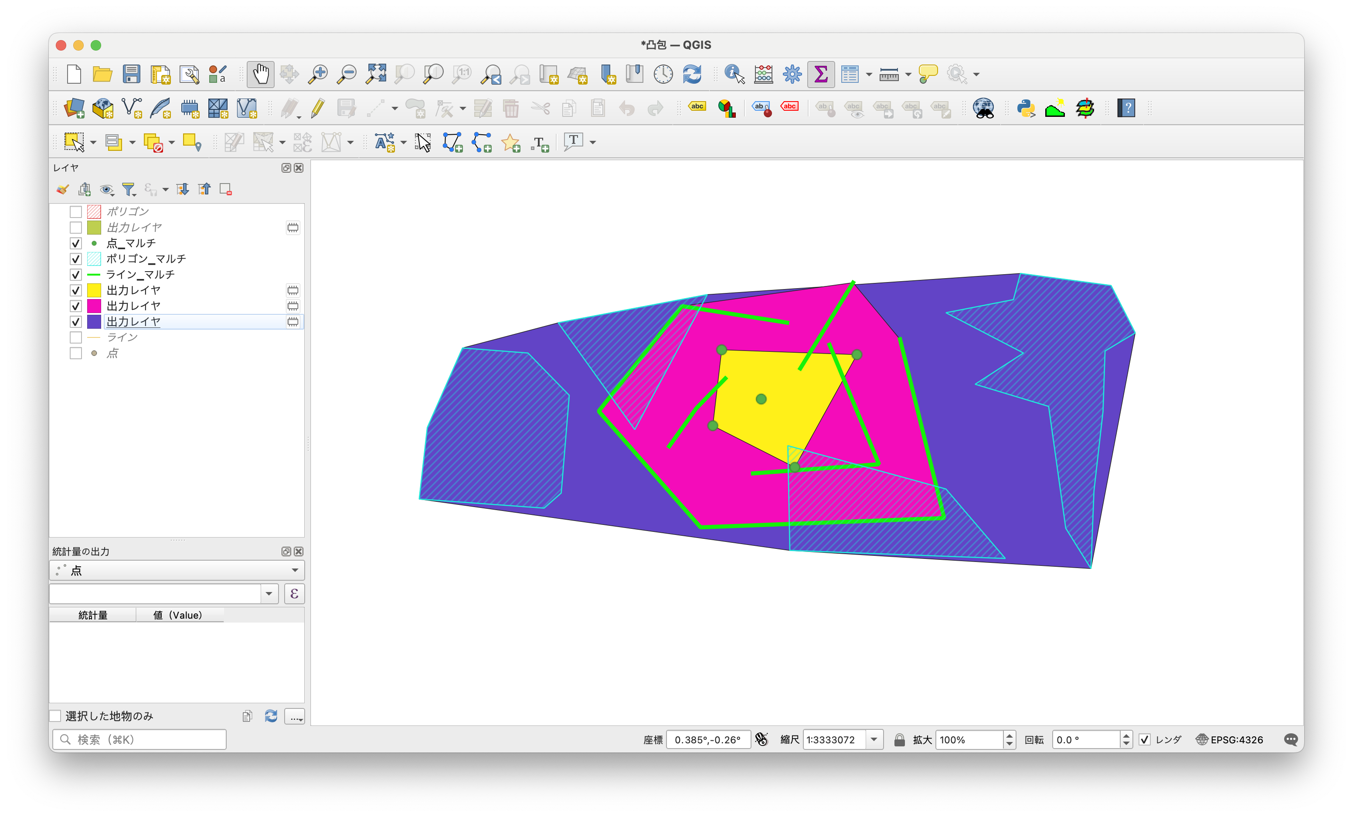Hide the ポリゴン_マルチ layer
Viewport: 1353px width, 817px height.
click(x=76, y=259)
